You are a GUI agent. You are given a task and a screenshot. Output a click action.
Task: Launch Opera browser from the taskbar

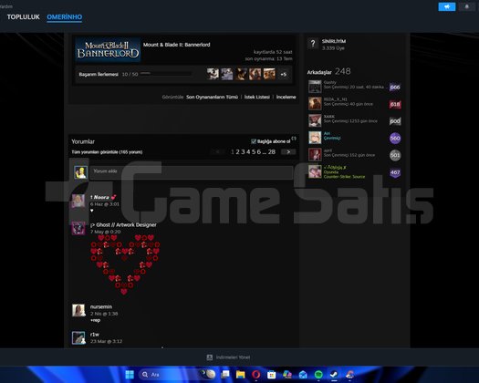256,375
